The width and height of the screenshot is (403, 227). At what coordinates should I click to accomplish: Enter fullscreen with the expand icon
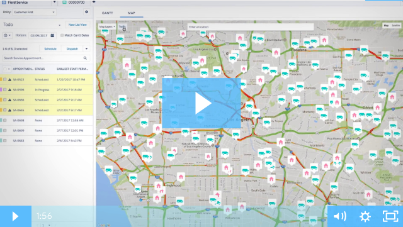[x=390, y=216]
